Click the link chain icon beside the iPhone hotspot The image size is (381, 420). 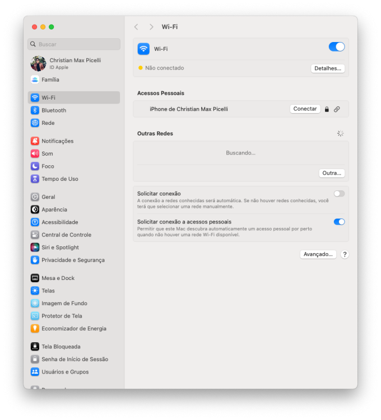[x=337, y=109]
